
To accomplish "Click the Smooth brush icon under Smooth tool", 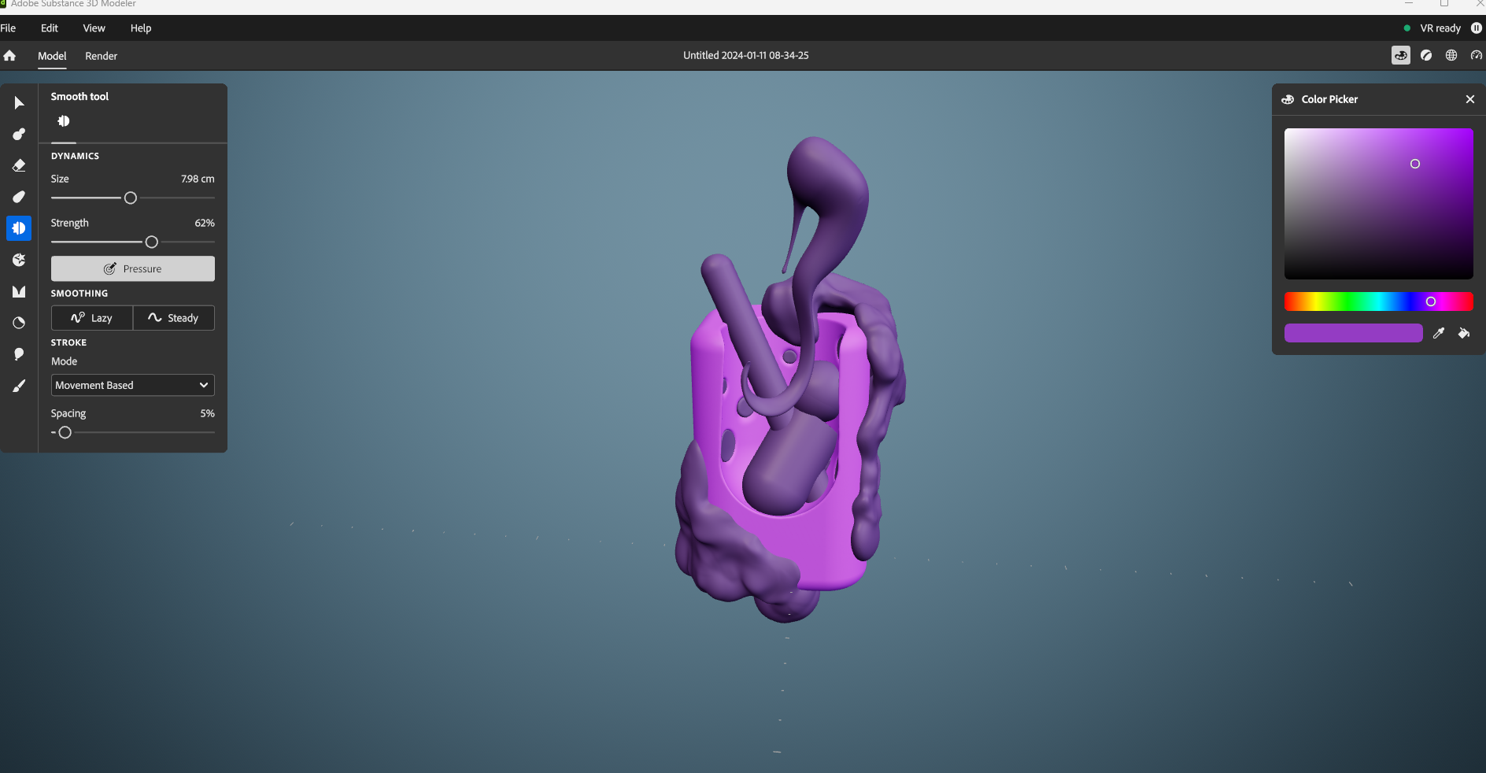I will (x=64, y=121).
